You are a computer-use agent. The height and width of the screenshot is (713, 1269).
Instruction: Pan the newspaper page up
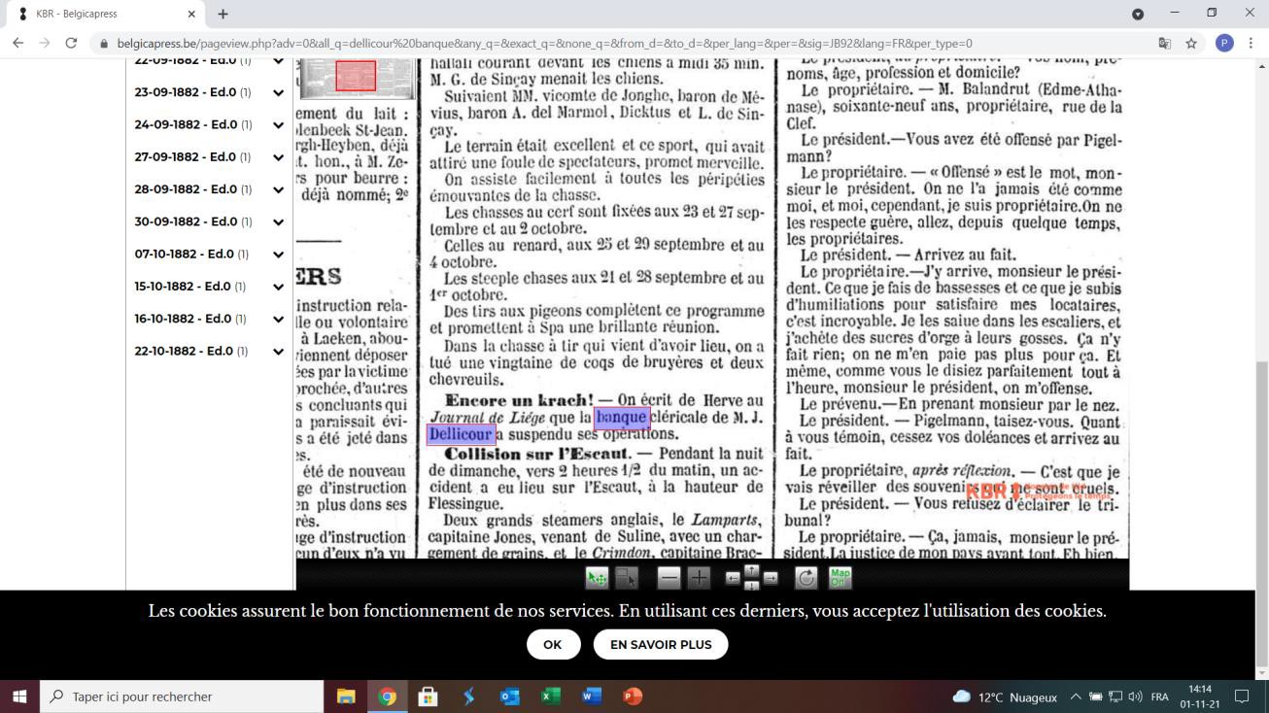click(x=751, y=570)
